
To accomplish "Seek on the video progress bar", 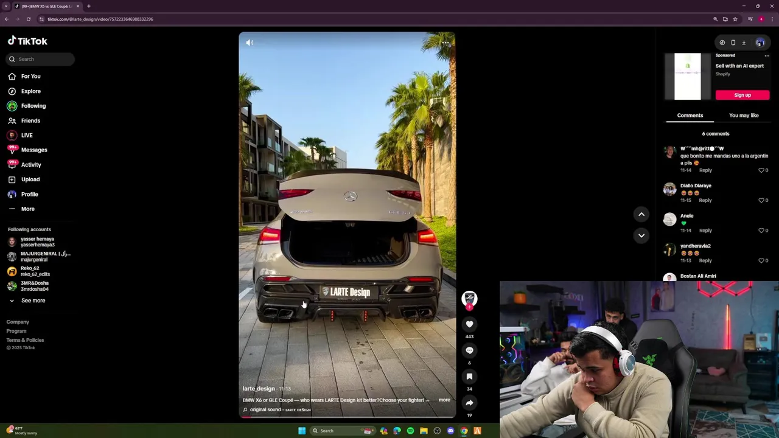I will click(x=347, y=417).
